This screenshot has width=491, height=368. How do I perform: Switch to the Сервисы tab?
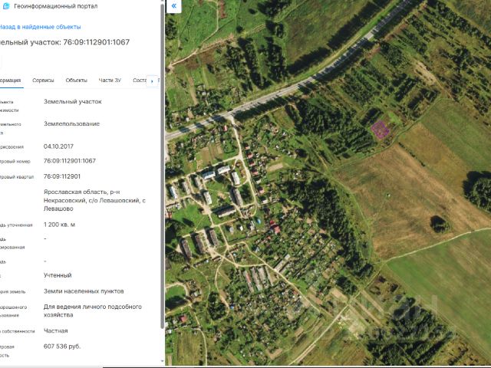43,80
